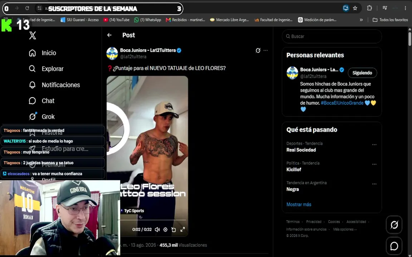Expand the hidden bookmarks chevron
The height and width of the screenshot is (257, 412).
[x=361, y=20]
